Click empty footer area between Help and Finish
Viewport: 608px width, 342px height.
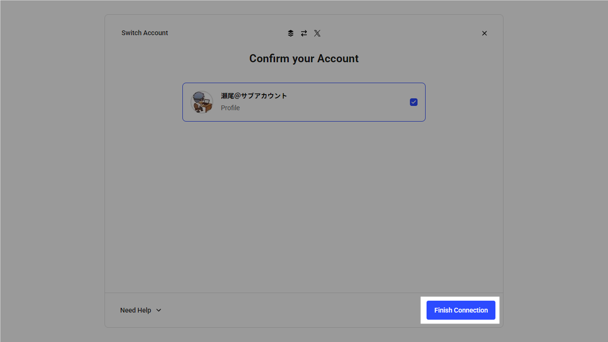coord(290,310)
